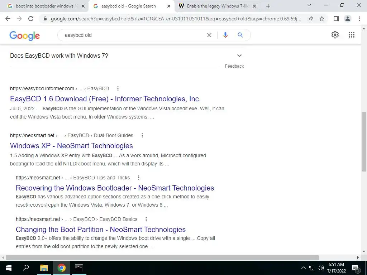367x275 pixels.
Task: Open 'Recovering the Windows Bootloader' result
Action: pos(115,188)
